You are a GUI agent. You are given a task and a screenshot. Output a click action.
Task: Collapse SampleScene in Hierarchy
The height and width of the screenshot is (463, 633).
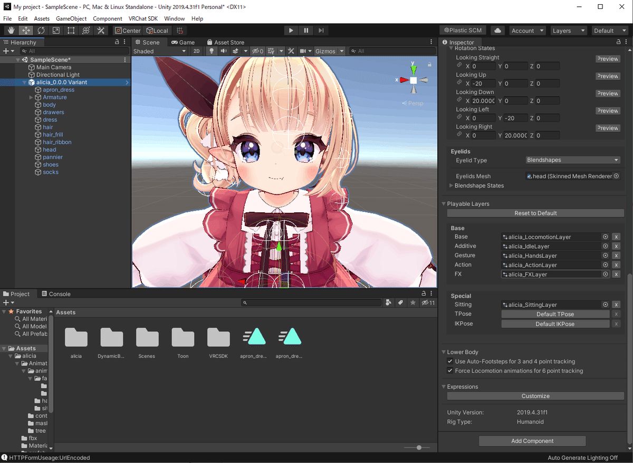pyautogui.click(x=17, y=60)
